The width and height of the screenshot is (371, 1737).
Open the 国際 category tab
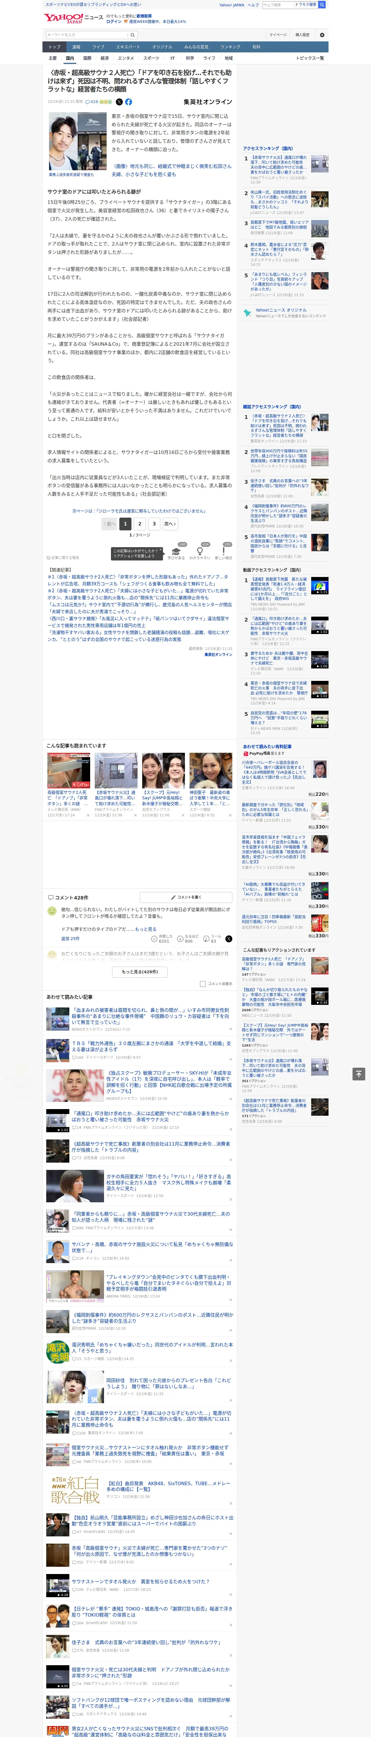pyautogui.click(x=87, y=58)
